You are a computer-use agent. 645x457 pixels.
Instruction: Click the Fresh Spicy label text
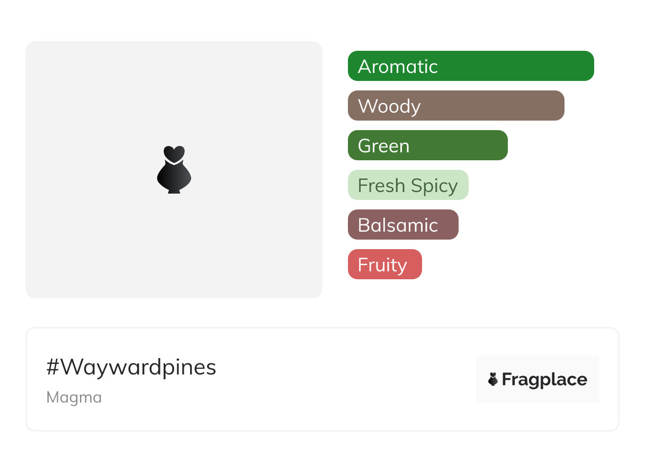pyautogui.click(x=408, y=186)
